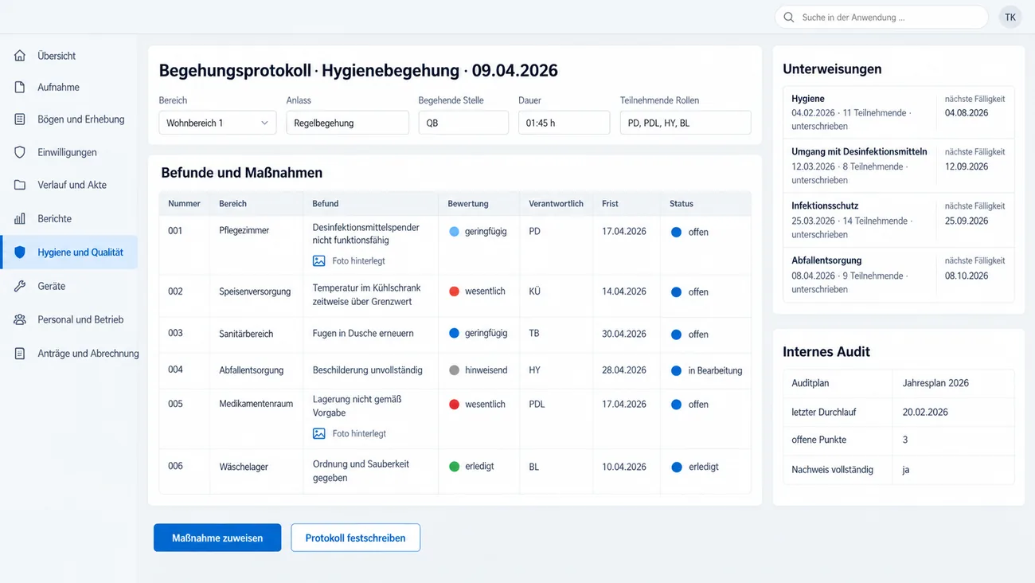
Task: Open the Umgang mit Desinfektionsmitteln entry
Action: click(899, 166)
